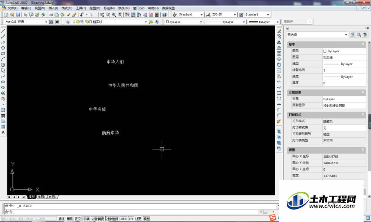Select the Copy Object tool

click(279, 37)
